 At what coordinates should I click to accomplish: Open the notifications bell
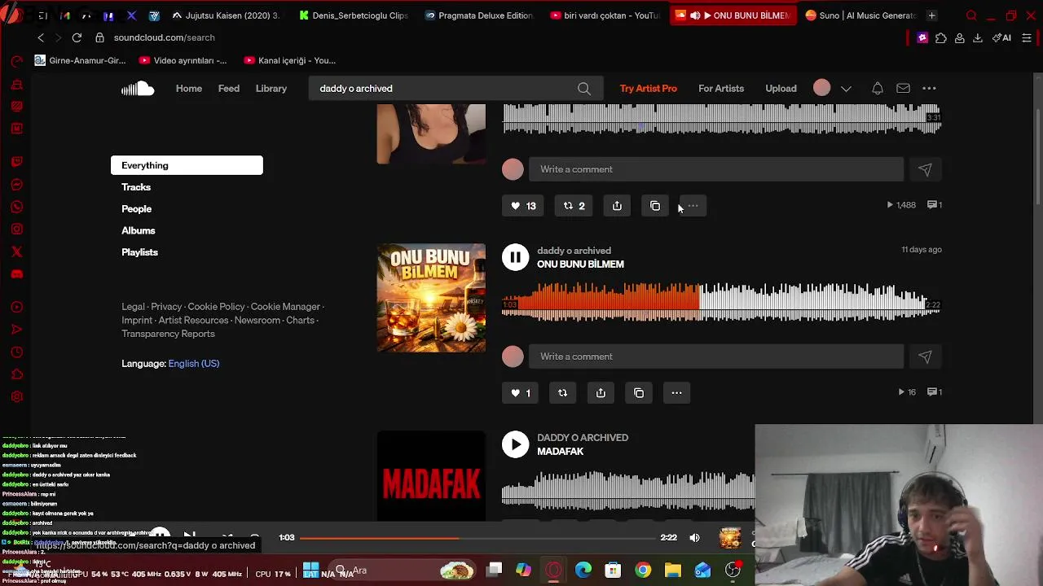(x=878, y=88)
